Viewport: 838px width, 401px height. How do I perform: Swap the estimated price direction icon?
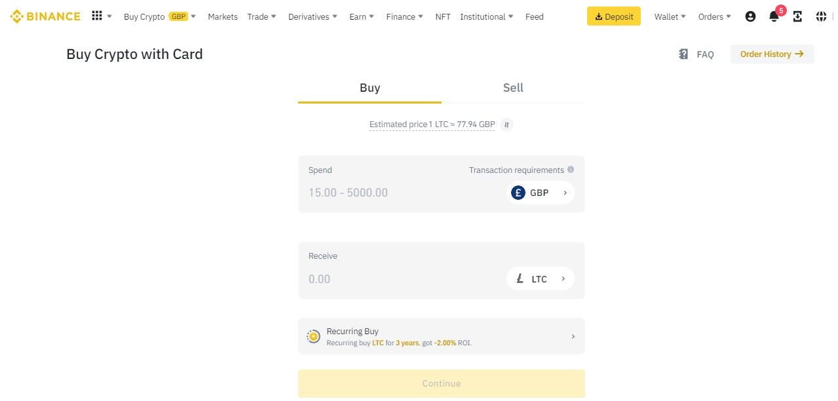[506, 124]
